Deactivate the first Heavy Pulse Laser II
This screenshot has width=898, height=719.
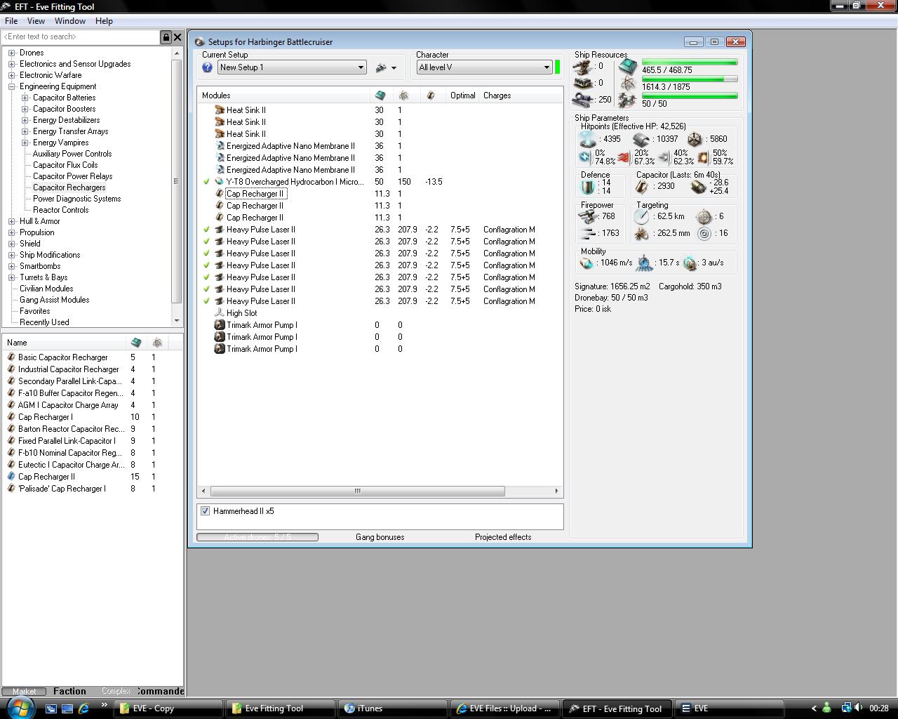tap(206, 230)
